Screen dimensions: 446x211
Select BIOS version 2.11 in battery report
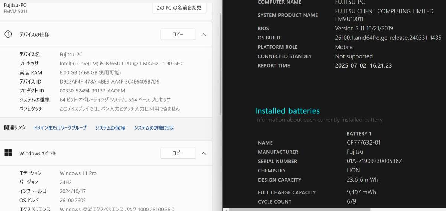(364, 28)
